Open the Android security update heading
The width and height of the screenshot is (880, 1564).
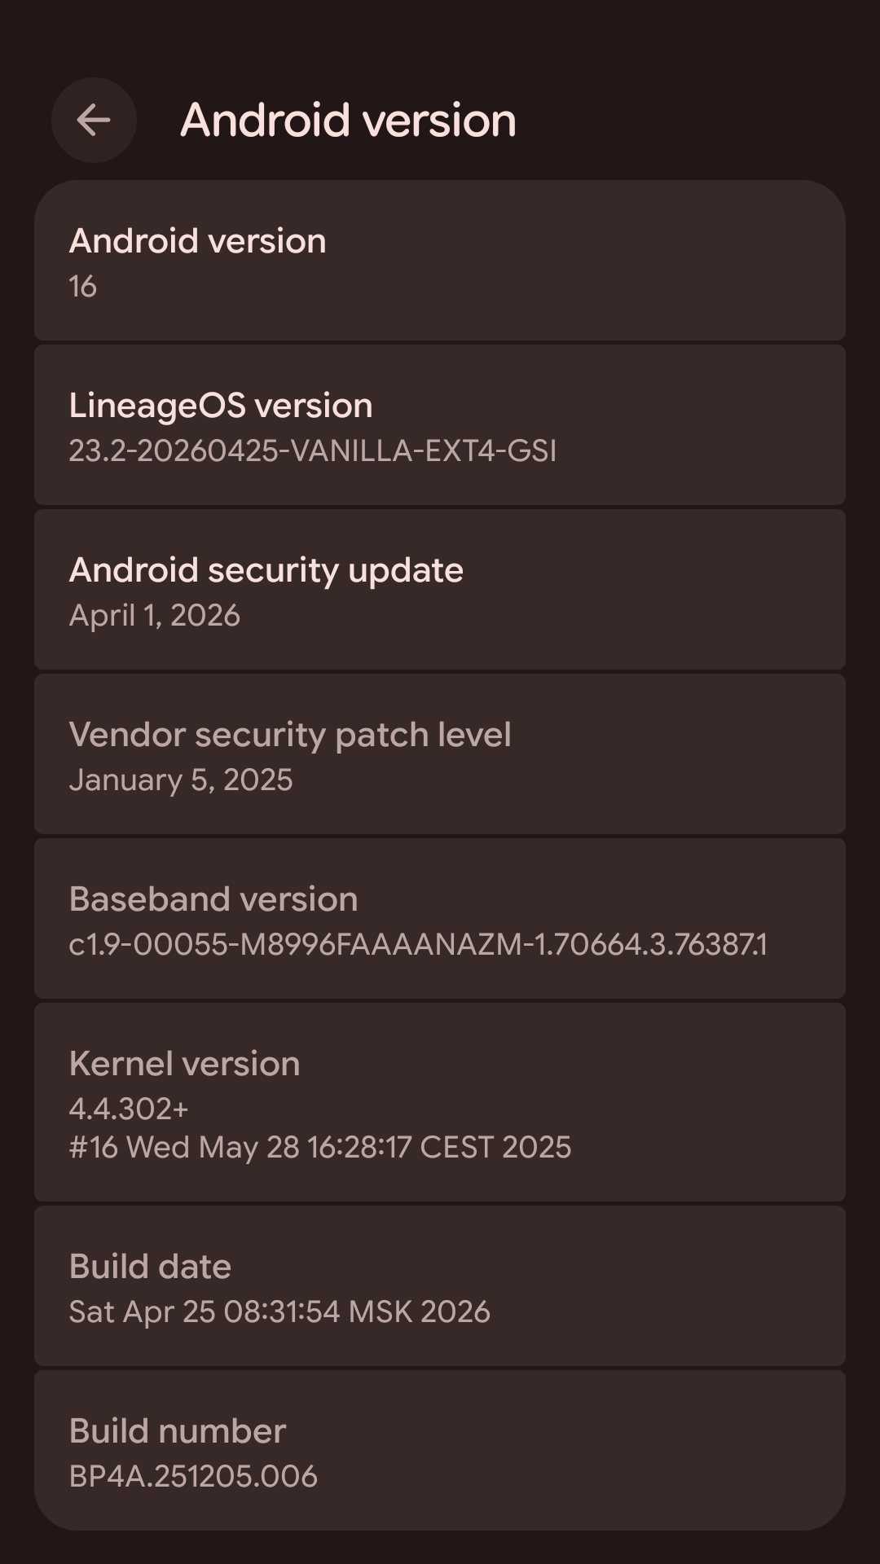click(266, 570)
